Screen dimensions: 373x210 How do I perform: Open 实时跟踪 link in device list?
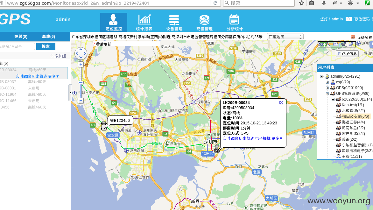click(23, 76)
